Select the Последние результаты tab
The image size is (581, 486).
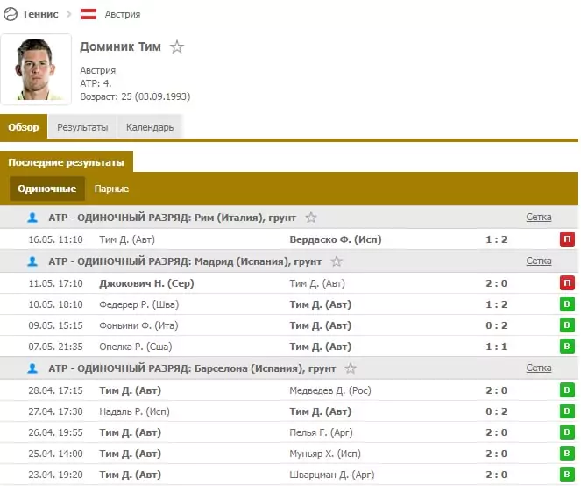[x=67, y=162]
